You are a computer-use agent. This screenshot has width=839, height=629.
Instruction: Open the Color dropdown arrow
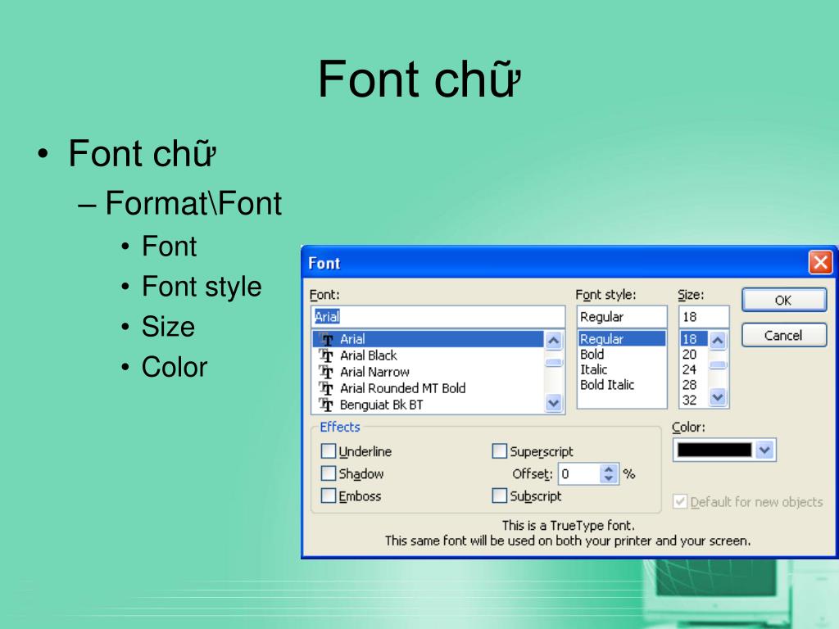(x=764, y=450)
